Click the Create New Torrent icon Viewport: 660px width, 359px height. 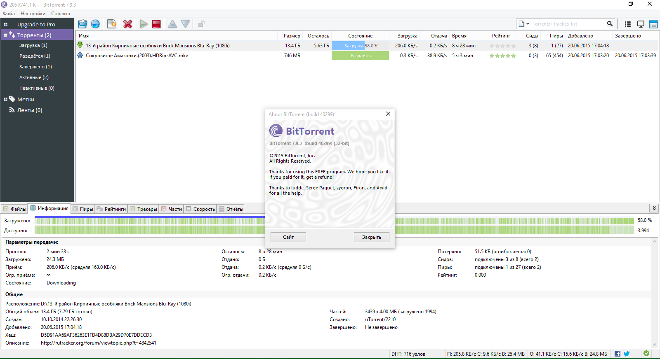click(111, 24)
